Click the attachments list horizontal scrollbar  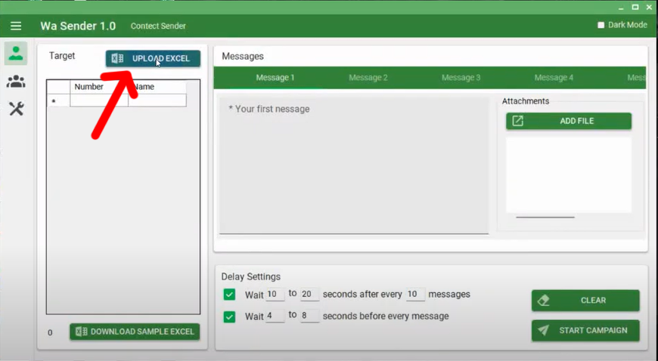545,218
